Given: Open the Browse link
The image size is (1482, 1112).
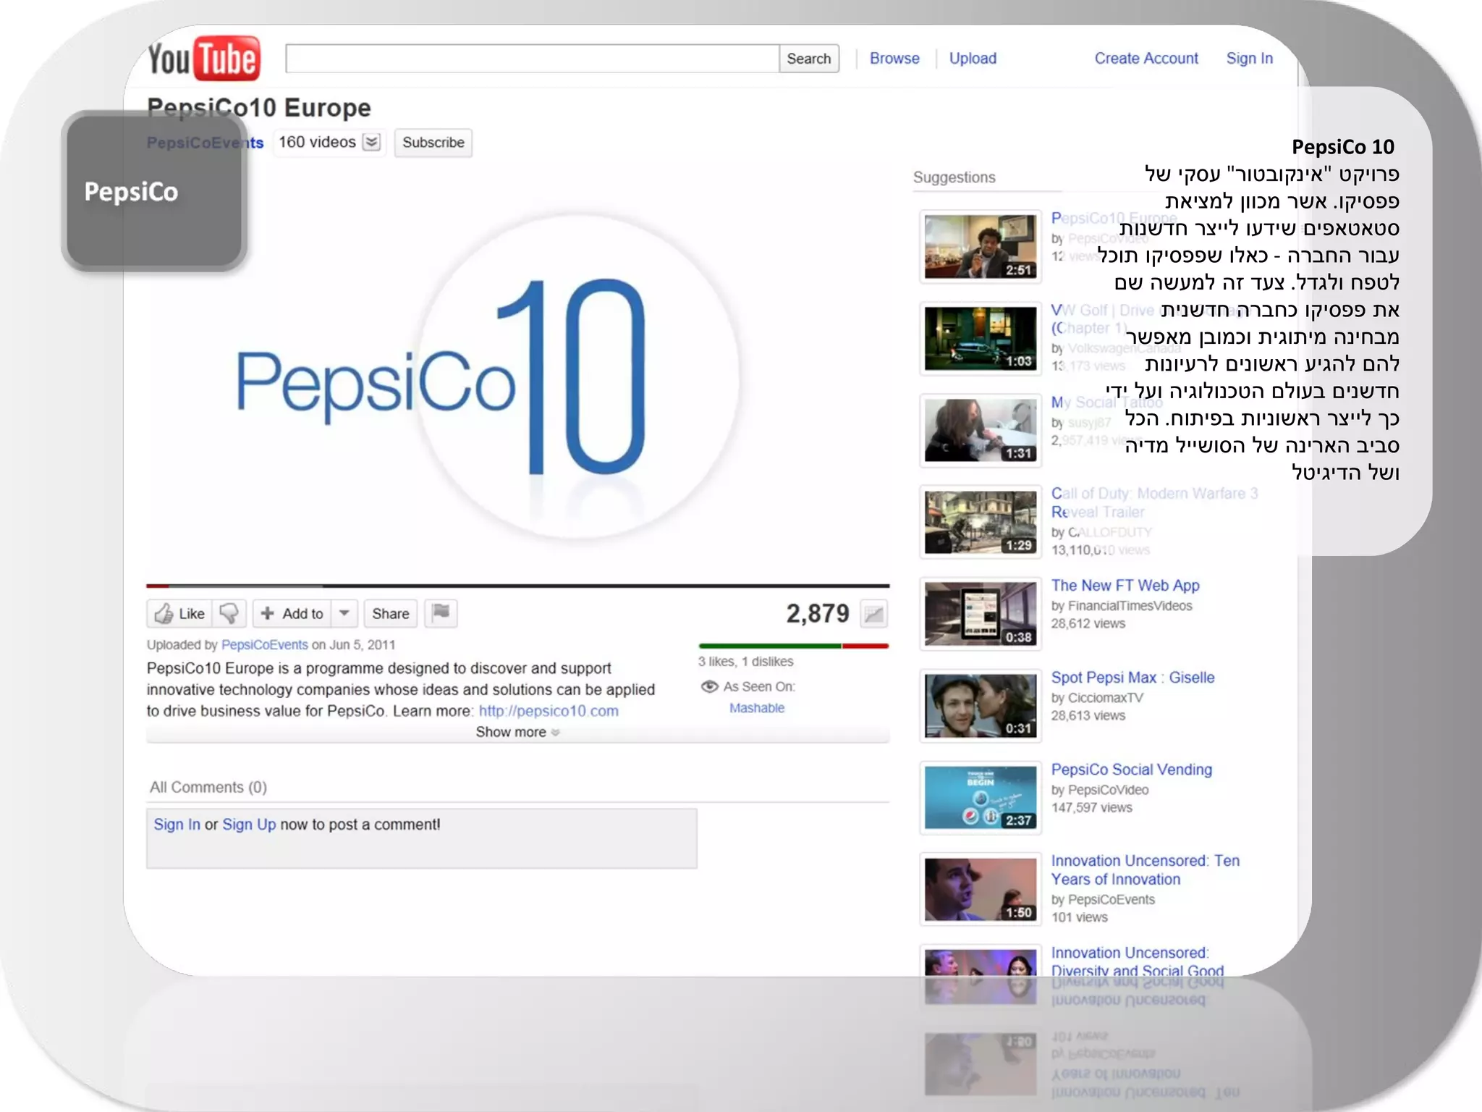Looking at the screenshot, I should [x=894, y=59].
